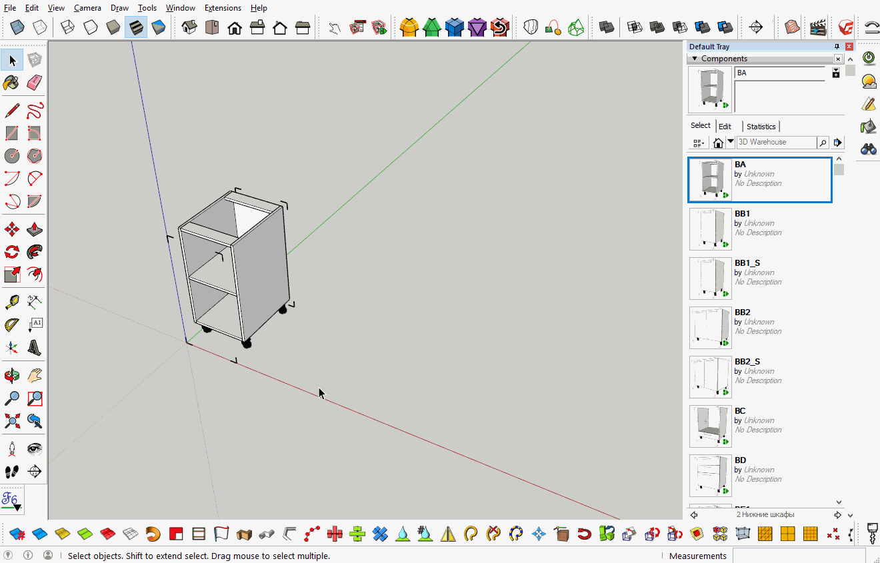Choose the Push/Pull tool

(33, 229)
